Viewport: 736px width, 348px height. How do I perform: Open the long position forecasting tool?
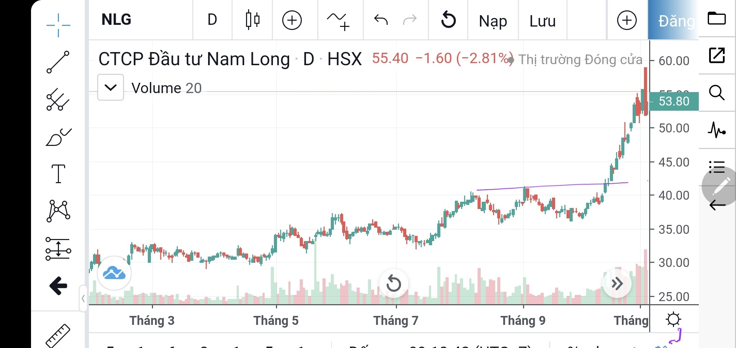tap(58, 248)
